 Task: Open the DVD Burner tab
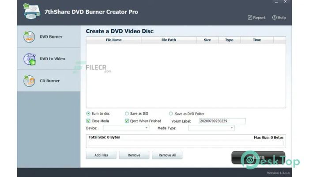pos(49,37)
